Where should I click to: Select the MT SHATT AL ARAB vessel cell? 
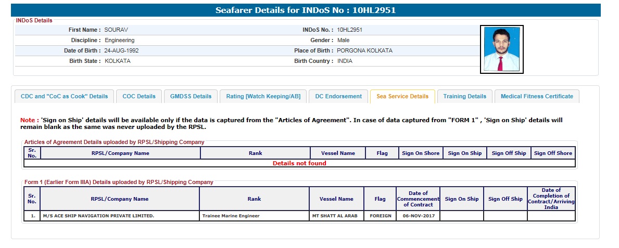[x=336, y=216]
